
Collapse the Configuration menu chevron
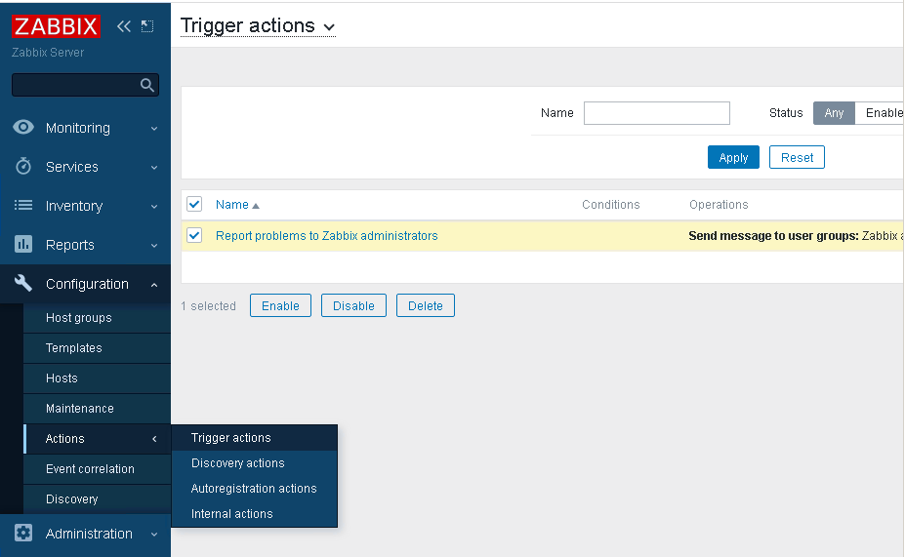click(x=154, y=284)
